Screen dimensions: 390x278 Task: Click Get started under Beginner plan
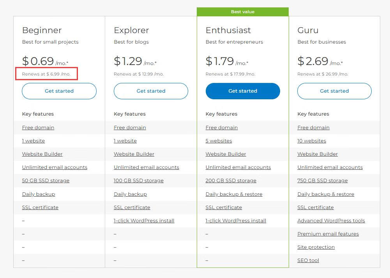[x=59, y=91]
